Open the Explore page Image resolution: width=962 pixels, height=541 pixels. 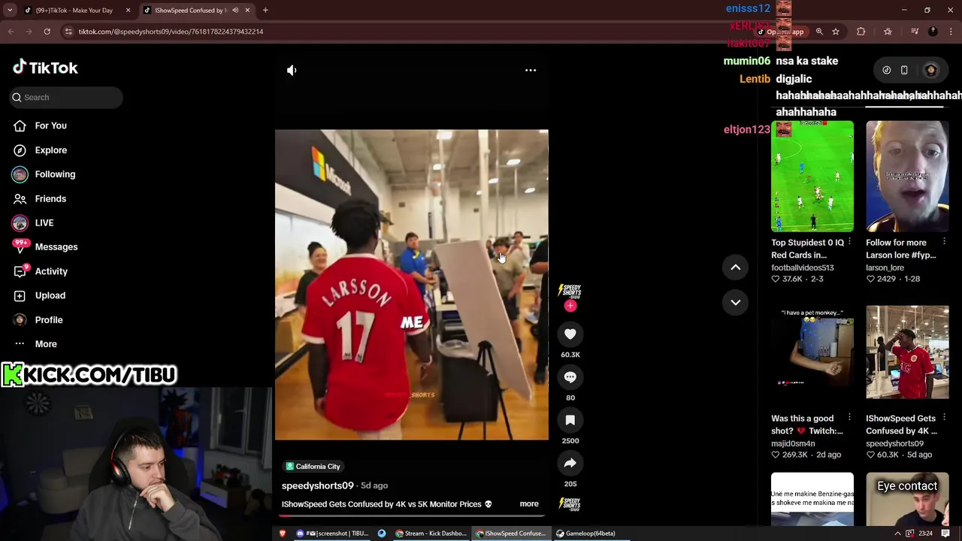40,150
